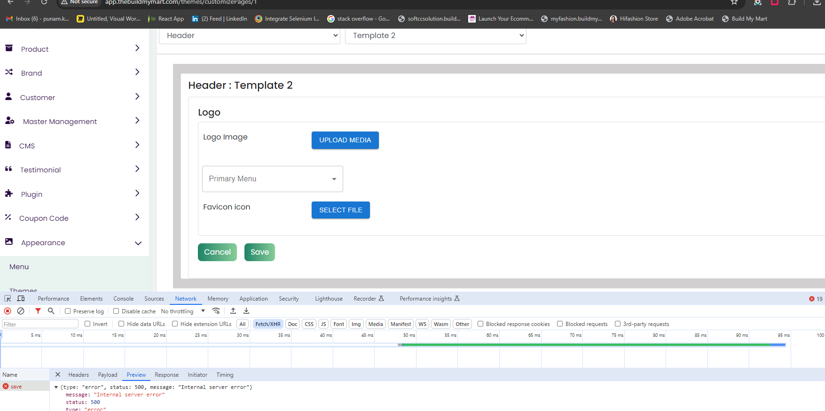Open the Lighthouse tab

329,299
